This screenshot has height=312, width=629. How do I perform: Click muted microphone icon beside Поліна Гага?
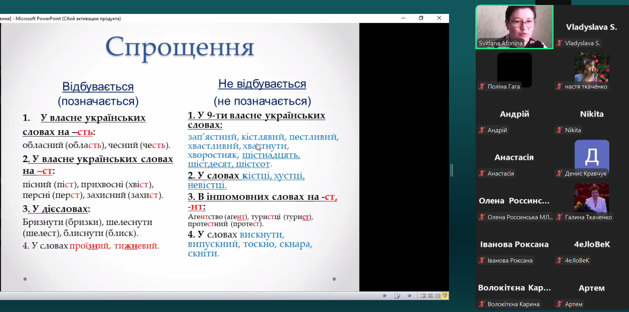tap(482, 87)
